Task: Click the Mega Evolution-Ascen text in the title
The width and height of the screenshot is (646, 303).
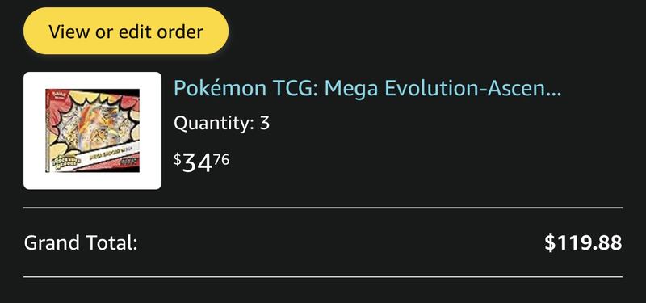Action: (437, 88)
